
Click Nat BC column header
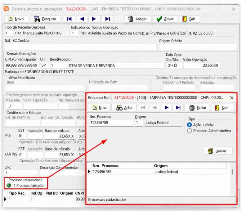pyautogui.click(x=52, y=193)
